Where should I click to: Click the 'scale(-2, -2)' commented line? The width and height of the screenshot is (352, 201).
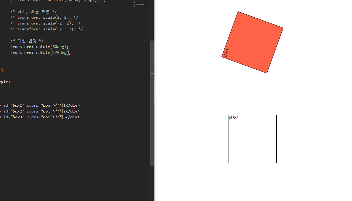(x=47, y=29)
